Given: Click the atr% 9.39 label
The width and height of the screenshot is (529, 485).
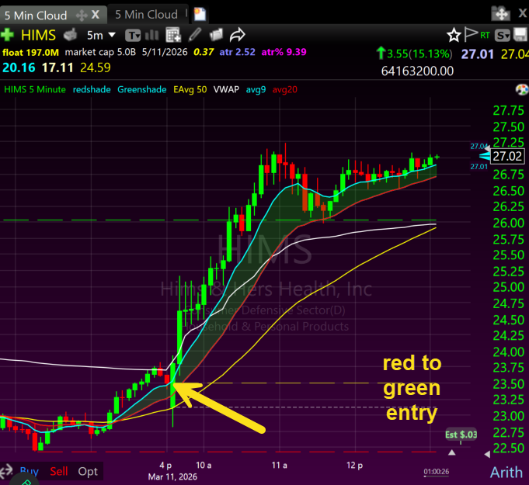Looking at the screenshot, I should (x=284, y=52).
